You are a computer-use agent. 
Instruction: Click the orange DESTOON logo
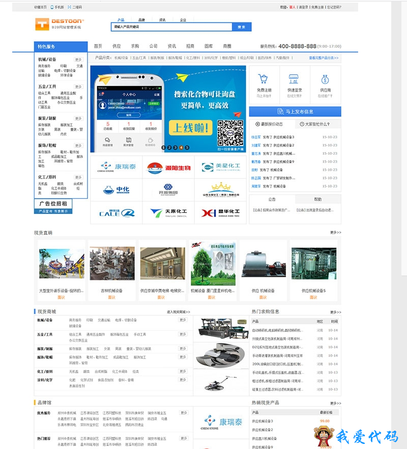[60, 24]
